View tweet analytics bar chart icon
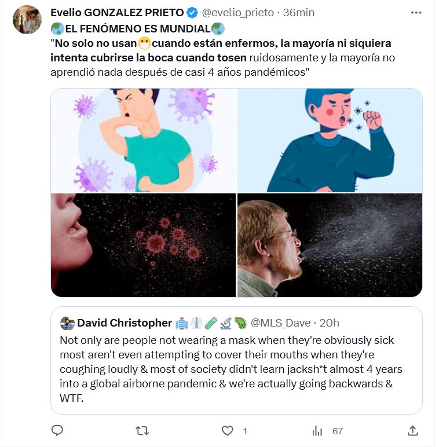 click(x=317, y=430)
